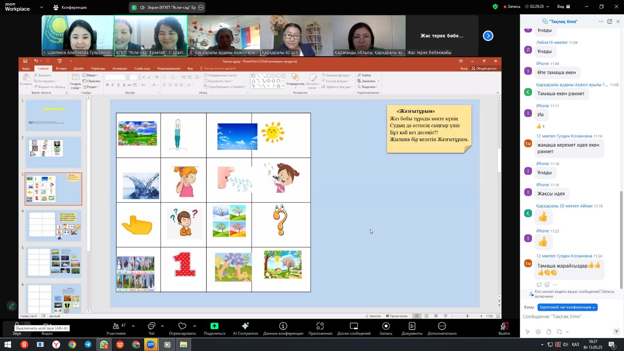Open the Отреагировать reactions icon
The height and width of the screenshot is (351, 624).
click(x=182, y=326)
